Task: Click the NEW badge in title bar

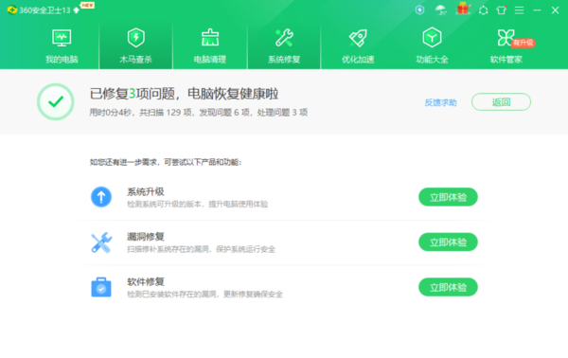Action: [x=87, y=5]
